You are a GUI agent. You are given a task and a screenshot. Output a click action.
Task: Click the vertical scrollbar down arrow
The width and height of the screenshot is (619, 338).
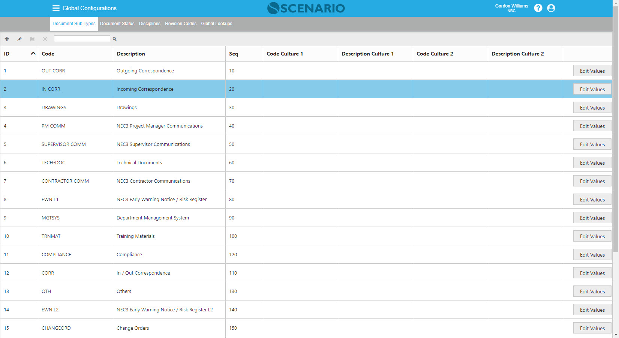coord(616,335)
